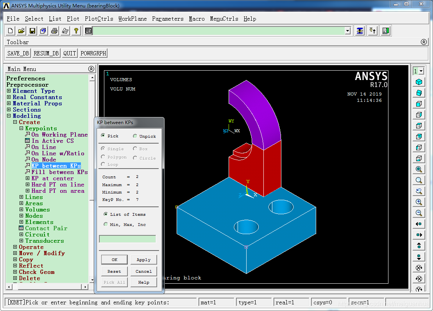Image resolution: width=433 pixels, height=311 pixels.
Task: Click Main Menu horizontal scroll right arrow
Action: 85,287
